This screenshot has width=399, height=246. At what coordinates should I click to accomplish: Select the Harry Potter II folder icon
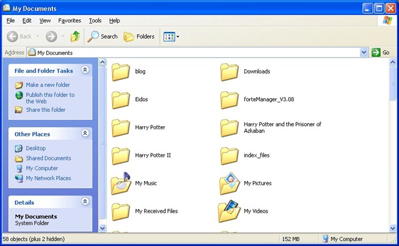coord(120,155)
